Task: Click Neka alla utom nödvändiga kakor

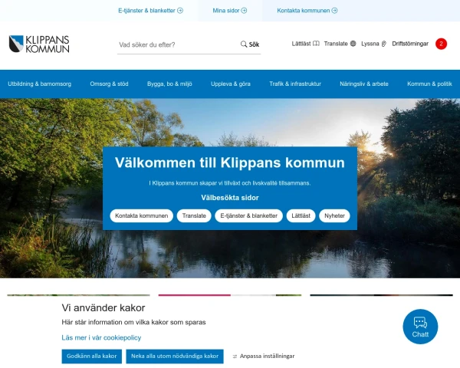Action: pos(175,356)
